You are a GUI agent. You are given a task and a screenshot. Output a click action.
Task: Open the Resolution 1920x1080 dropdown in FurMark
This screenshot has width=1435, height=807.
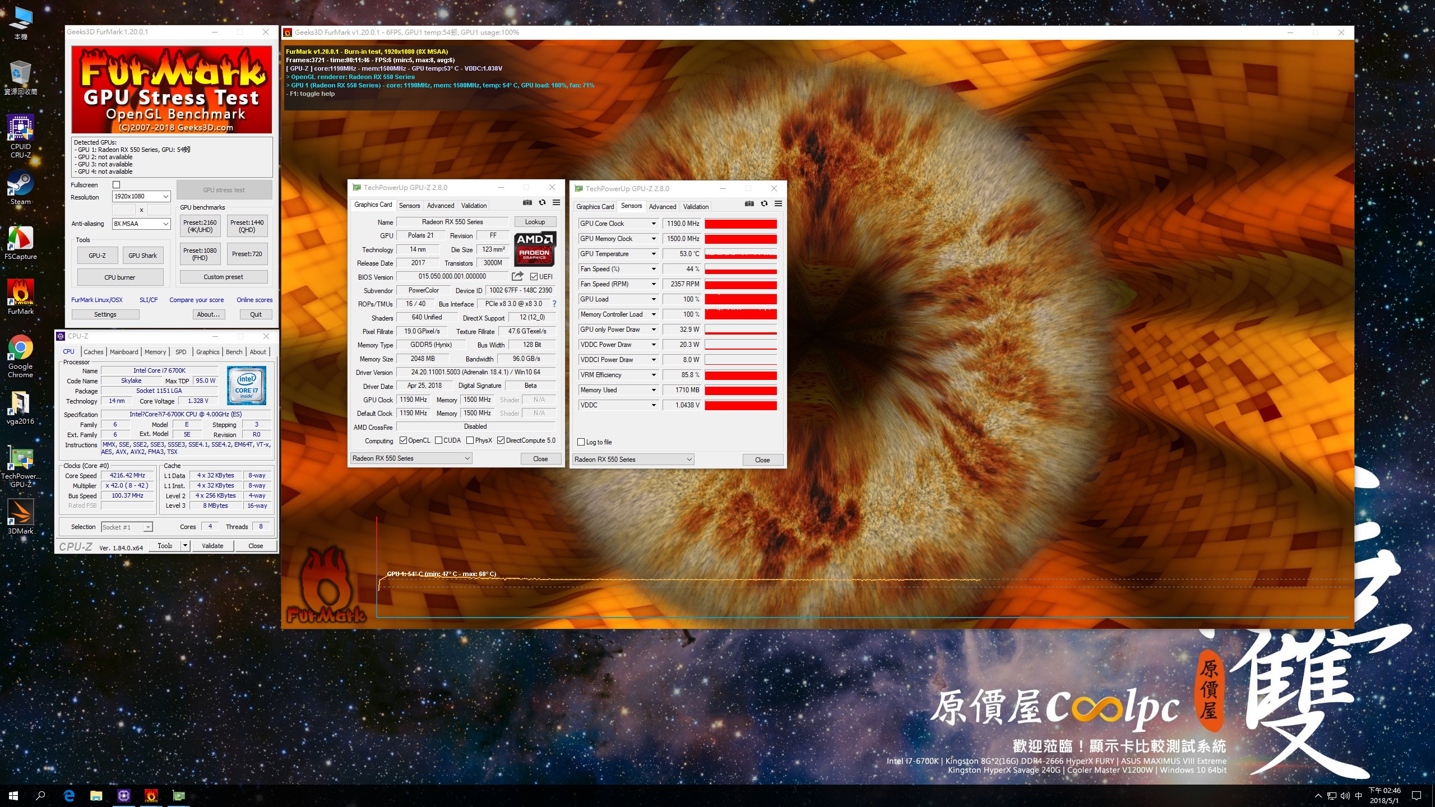(x=141, y=196)
